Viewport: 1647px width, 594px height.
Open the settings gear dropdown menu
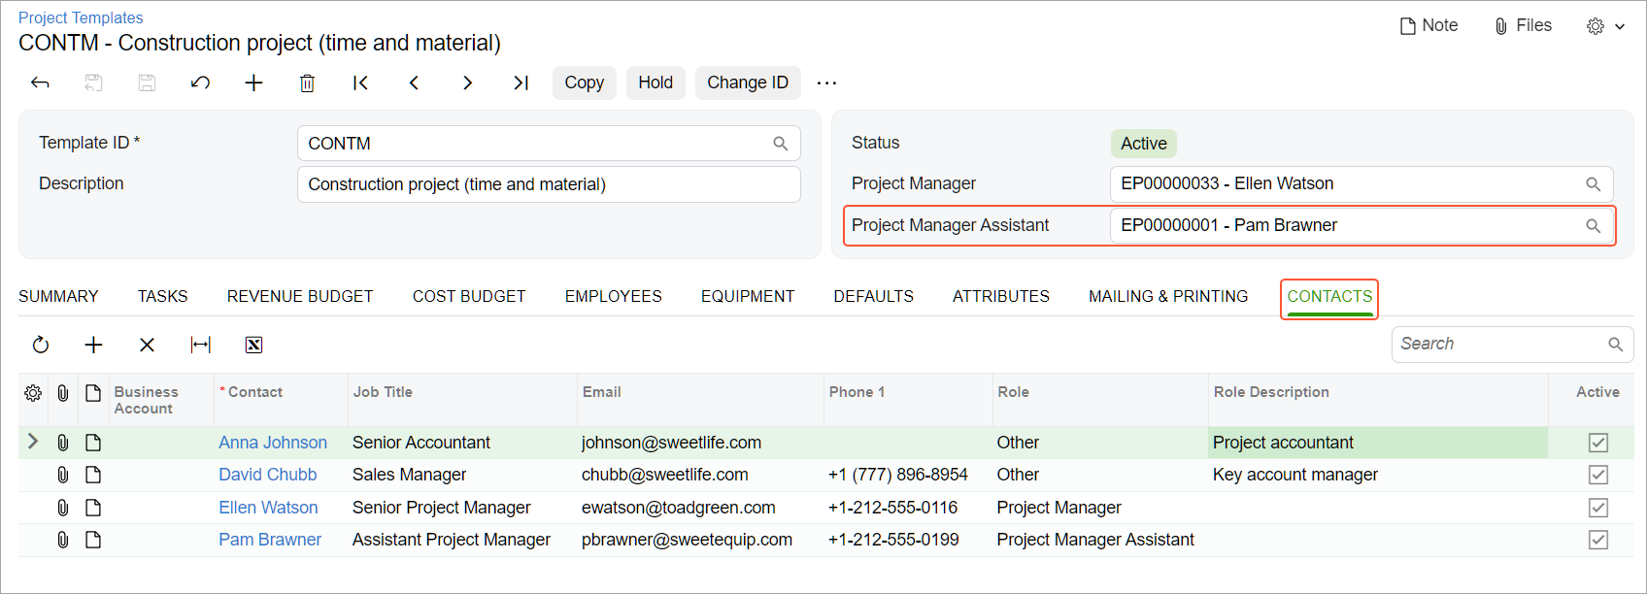click(1605, 26)
